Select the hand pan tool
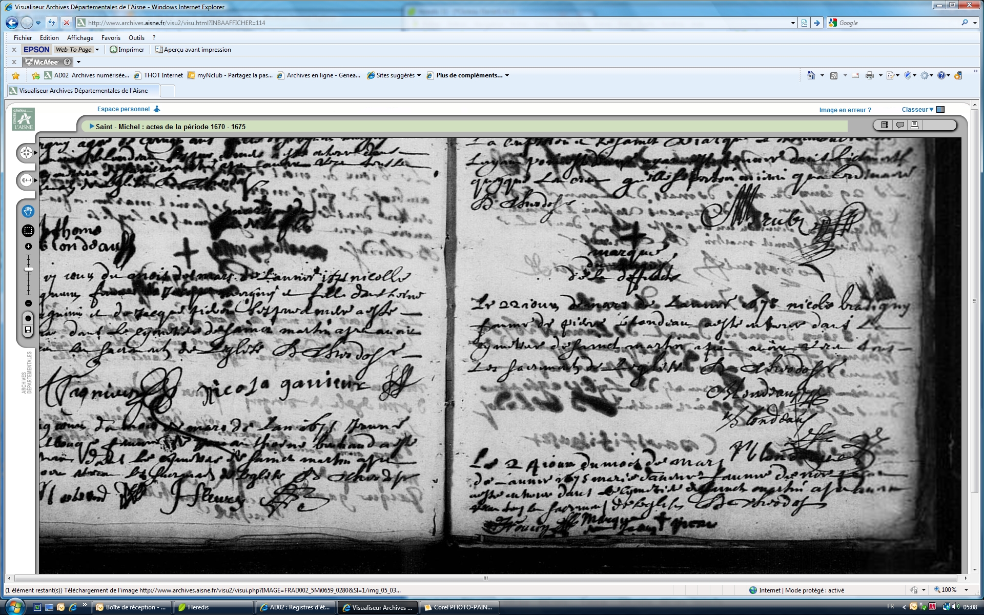The height and width of the screenshot is (615, 984). click(x=28, y=211)
